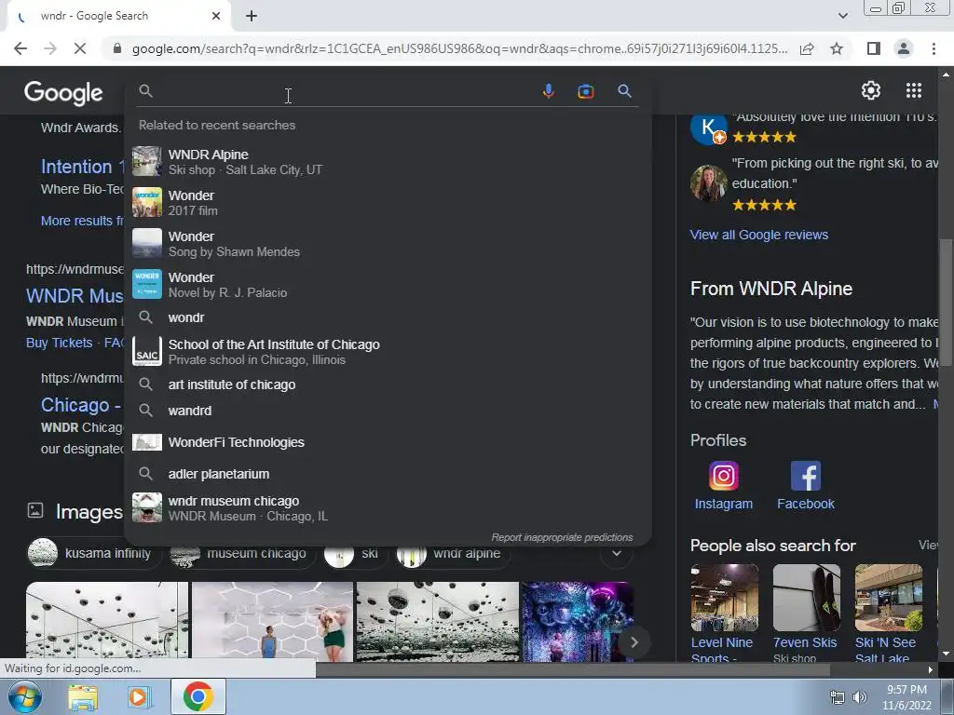
Task: View site info padlock icon
Action: click(x=116, y=48)
